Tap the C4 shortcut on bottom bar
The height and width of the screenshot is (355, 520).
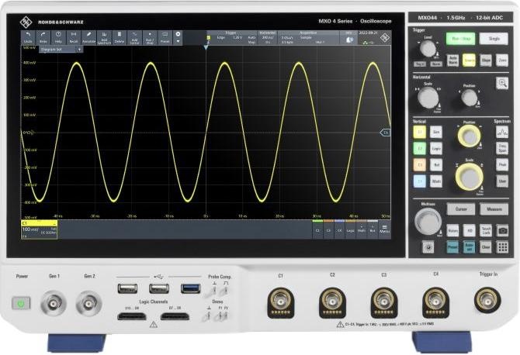(x=339, y=229)
